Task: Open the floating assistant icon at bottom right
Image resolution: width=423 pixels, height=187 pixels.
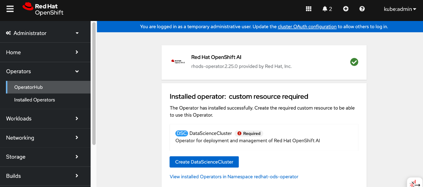Action: tap(414, 183)
